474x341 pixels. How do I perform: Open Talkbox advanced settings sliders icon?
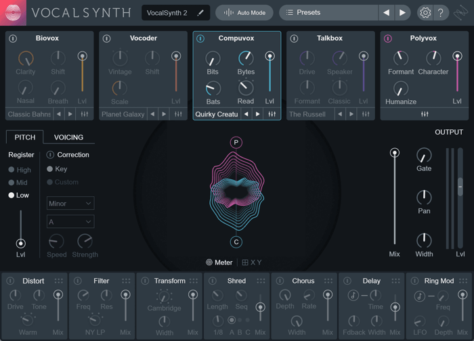coord(366,114)
